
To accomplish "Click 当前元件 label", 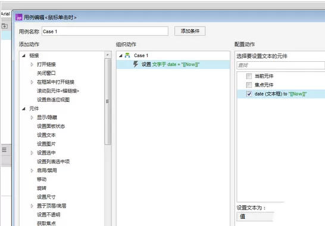I will [264, 76].
